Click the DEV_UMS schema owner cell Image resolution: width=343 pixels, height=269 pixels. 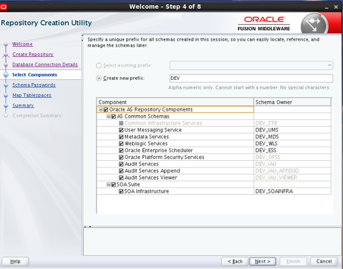[292, 130]
